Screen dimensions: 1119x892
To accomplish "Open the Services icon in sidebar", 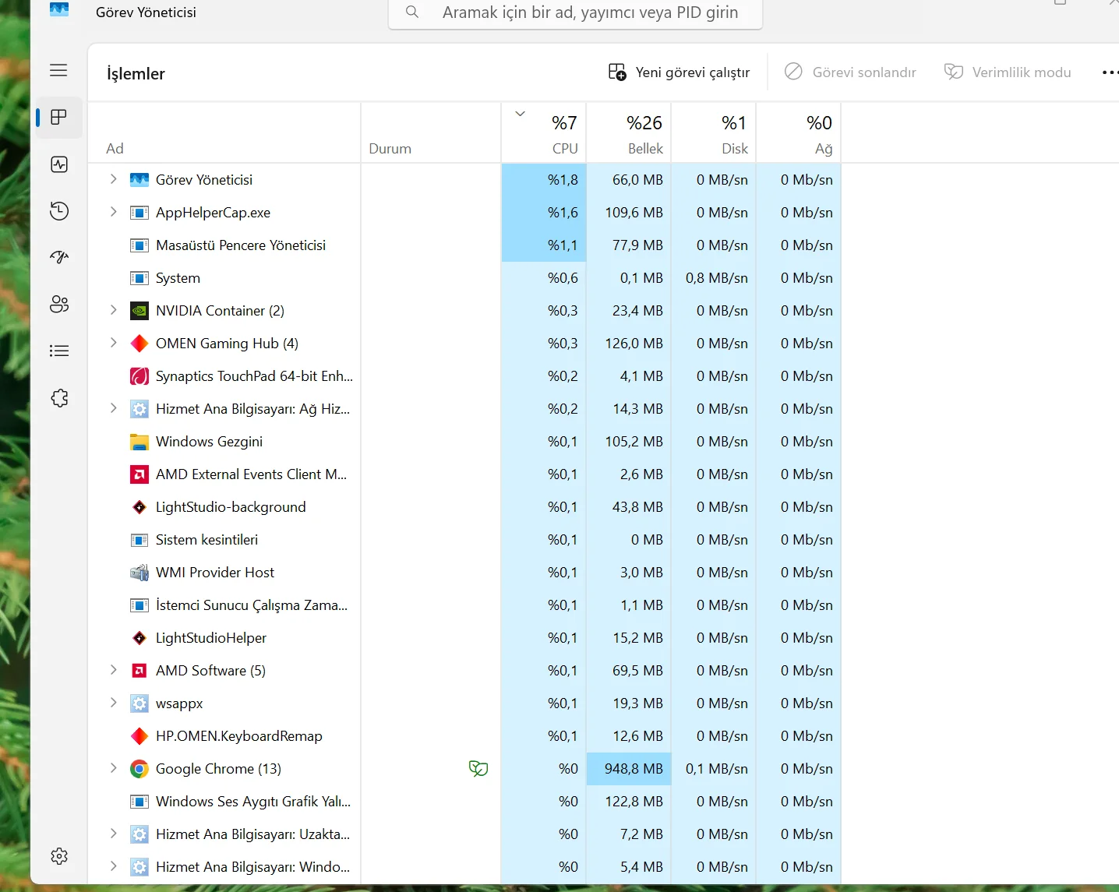I will pyautogui.click(x=59, y=398).
